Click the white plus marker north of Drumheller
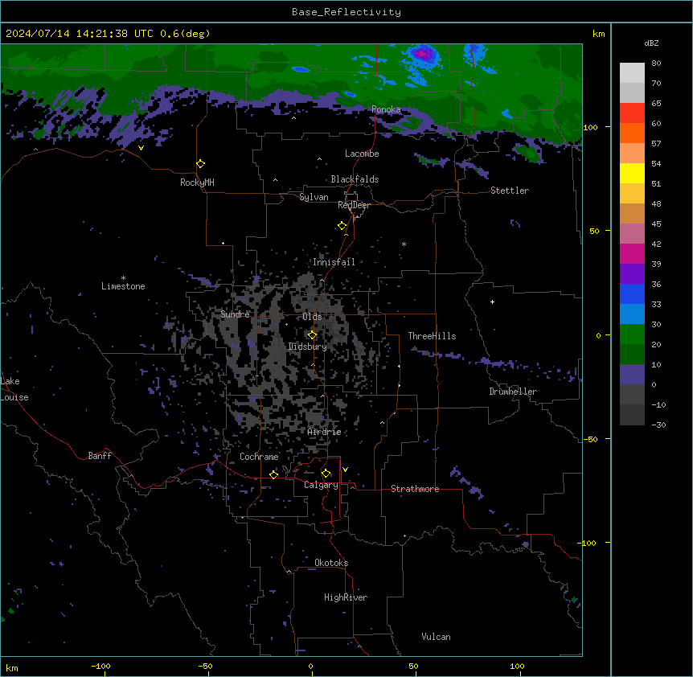 click(492, 302)
